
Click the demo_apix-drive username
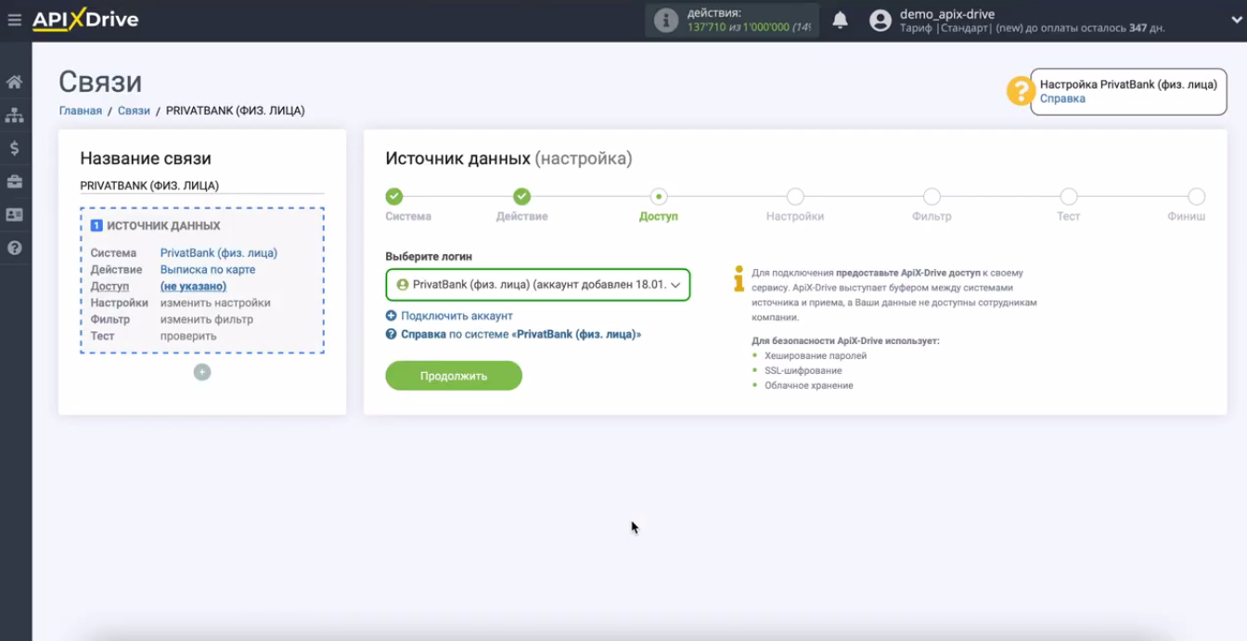tap(947, 14)
